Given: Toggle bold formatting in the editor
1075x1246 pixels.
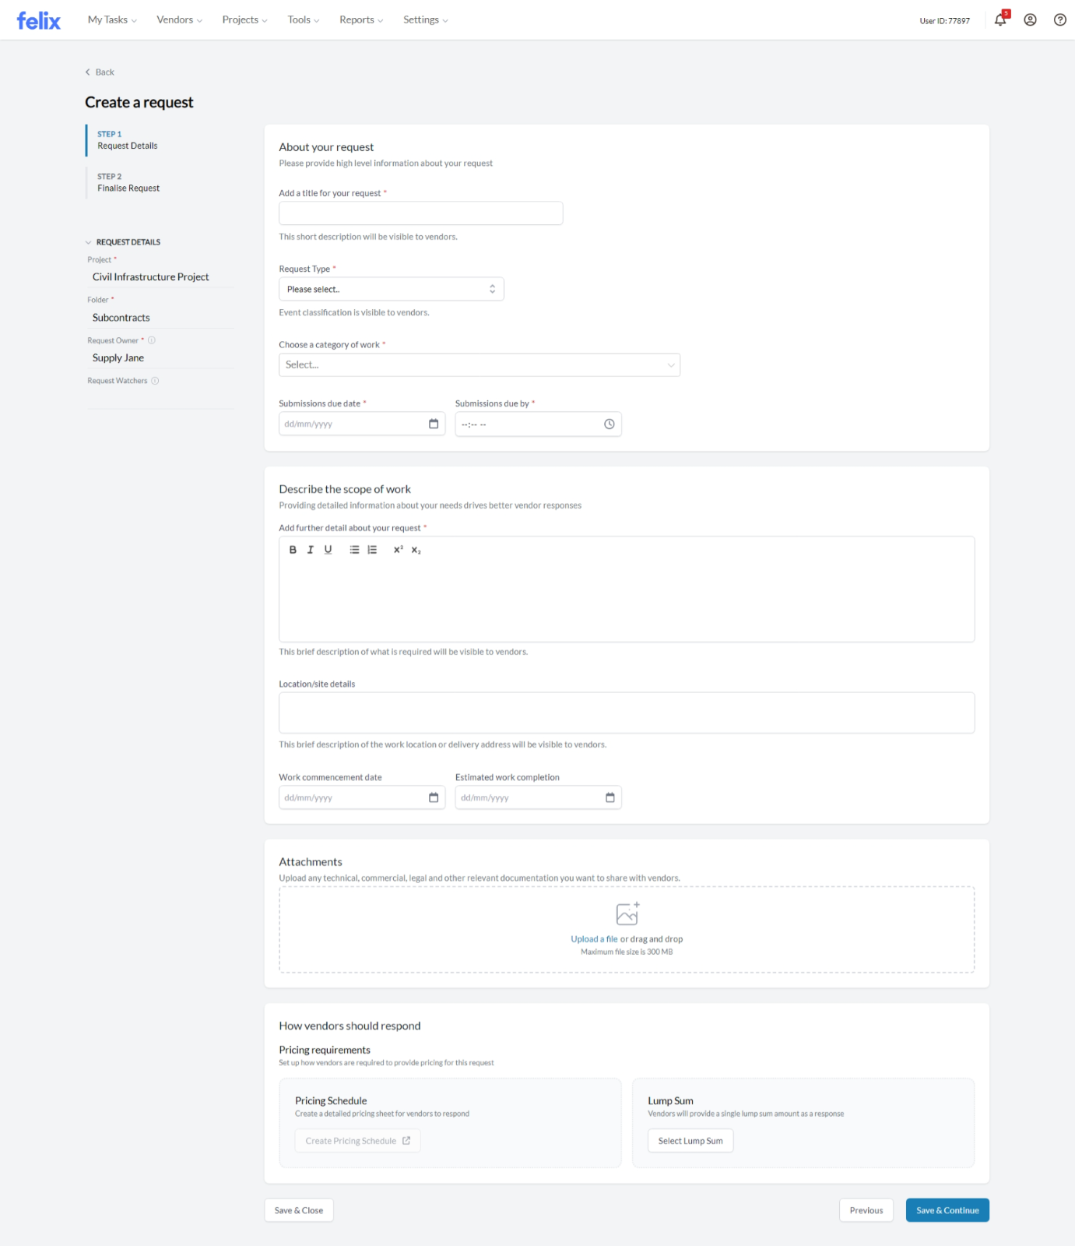Looking at the screenshot, I should coord(293,550).
